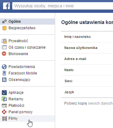This screenshot has width=113, height=128.
Task: Click the shield badge icon beside Bezpieczeństwo
Action: tap(4, 28)
